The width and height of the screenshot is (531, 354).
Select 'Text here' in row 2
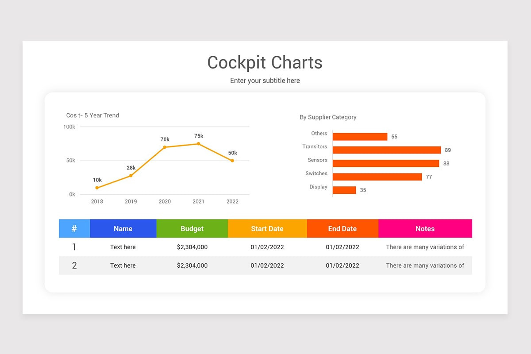[x=123, y=265]
